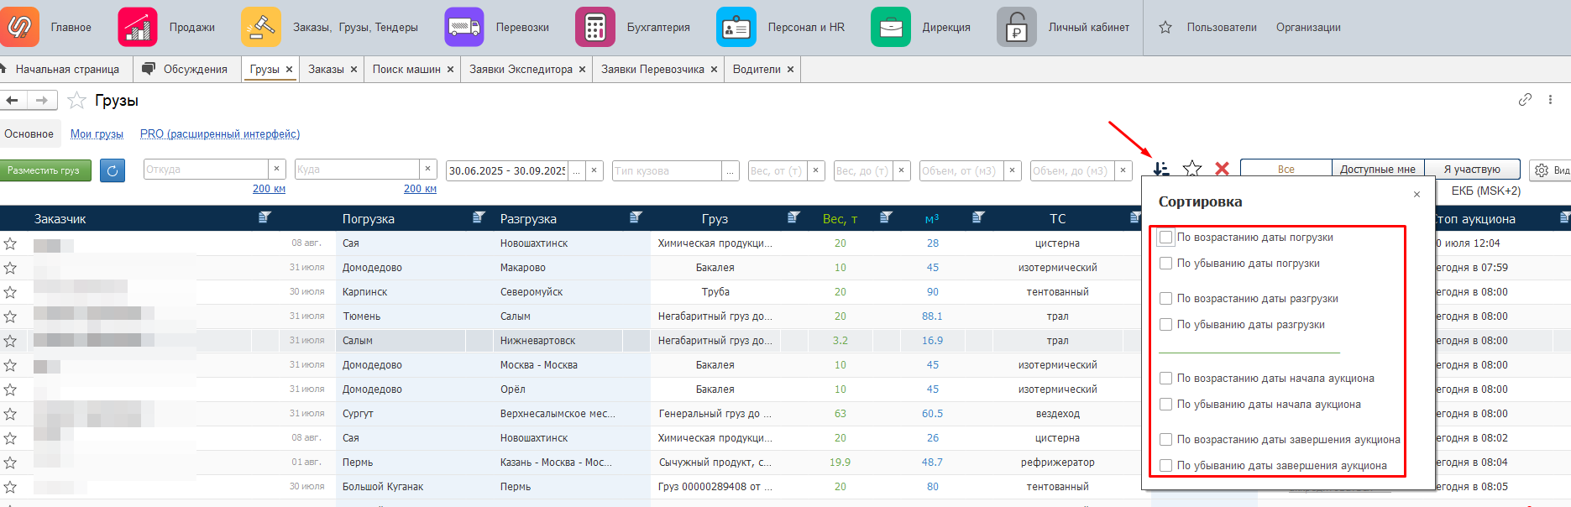Viewport: 1571px width, 507px height.
Task: Open PRO (расширенный интерфейс) link
Action: pos(220,133)
